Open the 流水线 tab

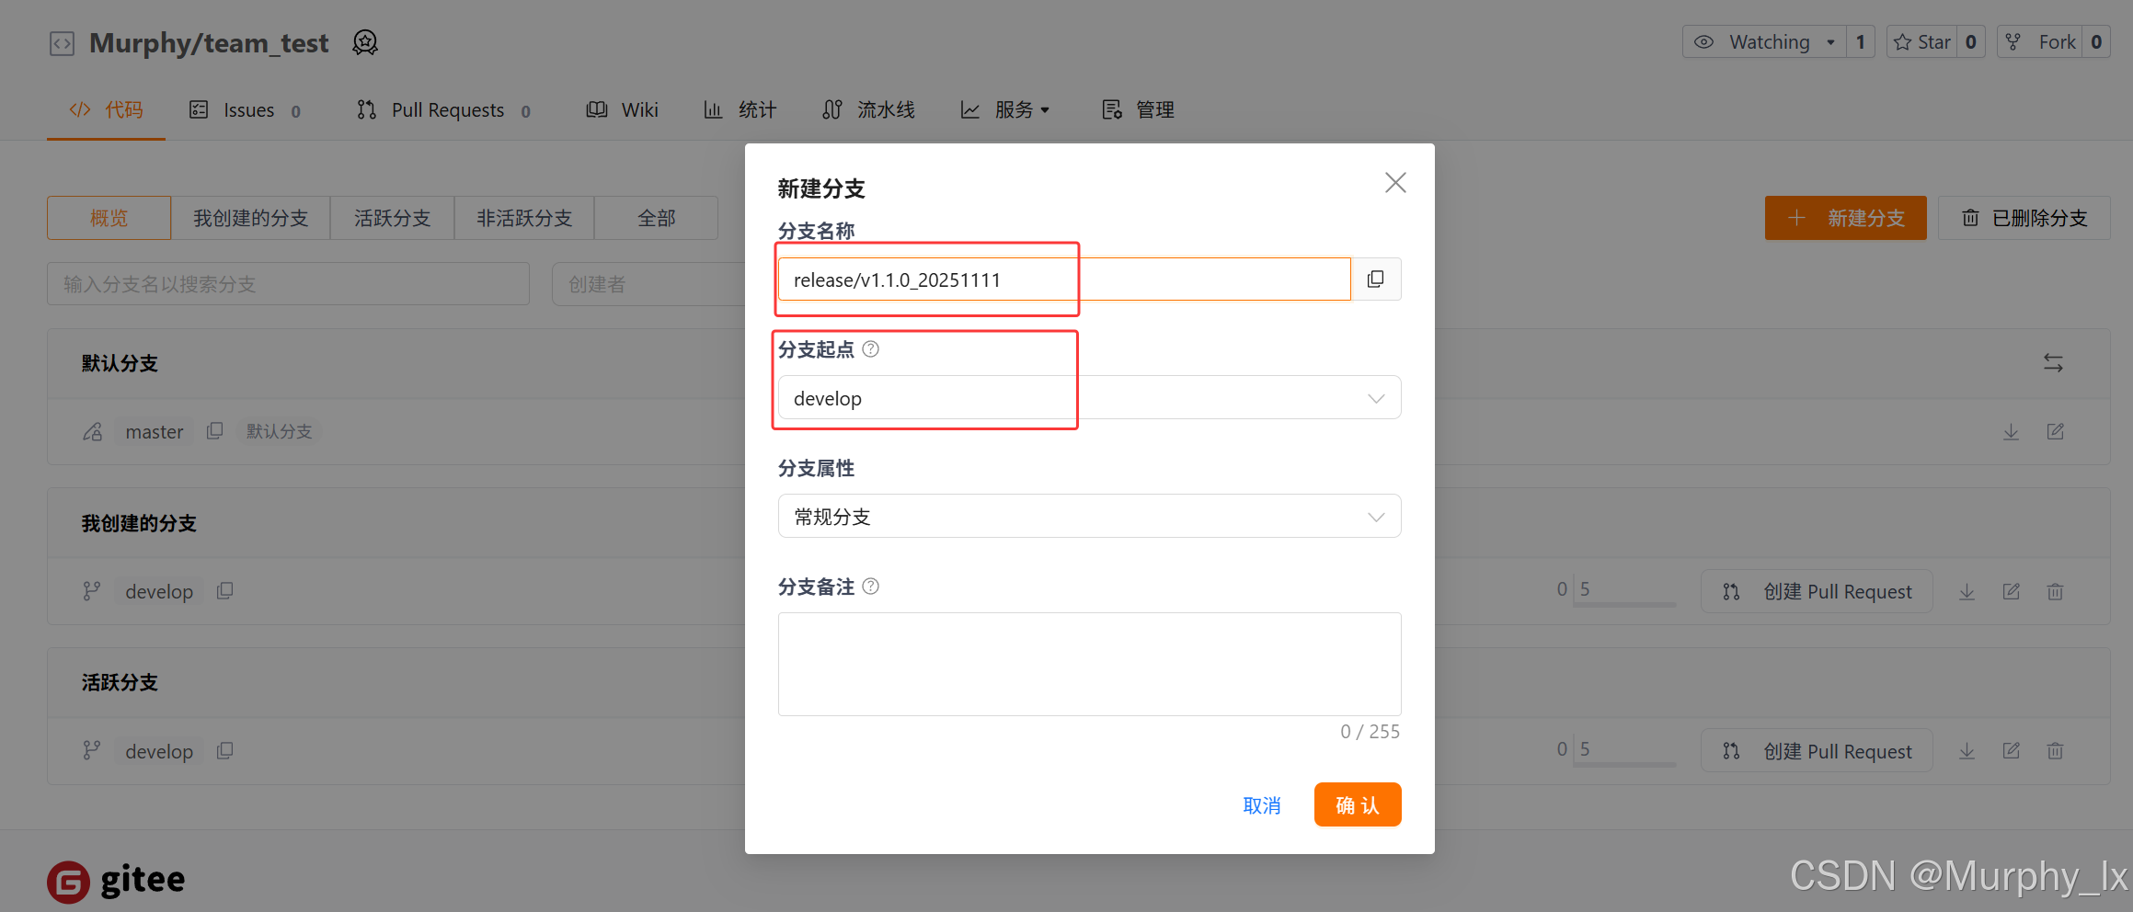[x=869, y=110]
